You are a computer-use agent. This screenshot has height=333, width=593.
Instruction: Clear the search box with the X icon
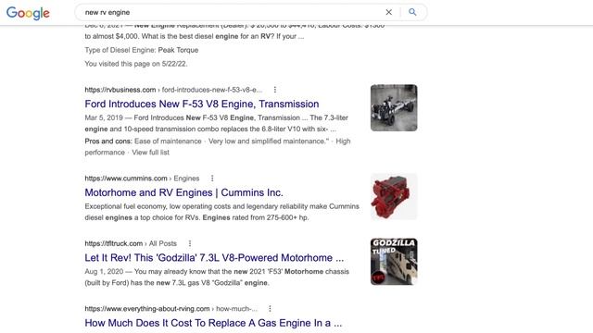pyautogui.click(x=389, y=12)
